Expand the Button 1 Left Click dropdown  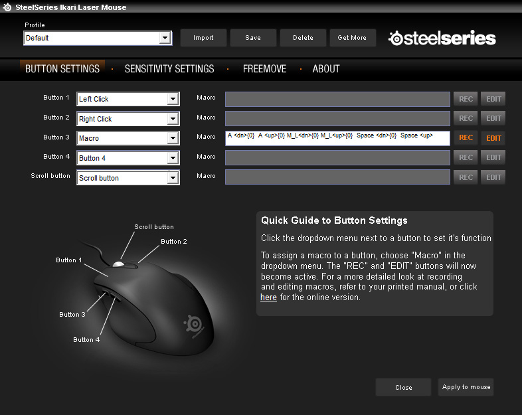coord(128,99)
